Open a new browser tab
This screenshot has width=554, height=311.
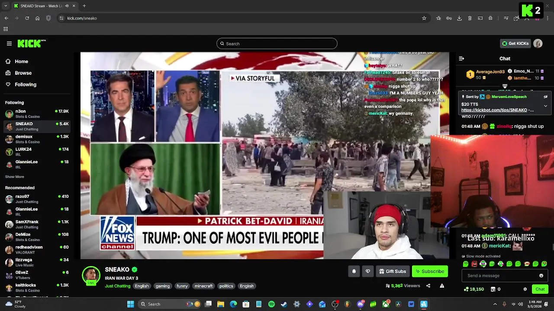[x=84, y=6]
